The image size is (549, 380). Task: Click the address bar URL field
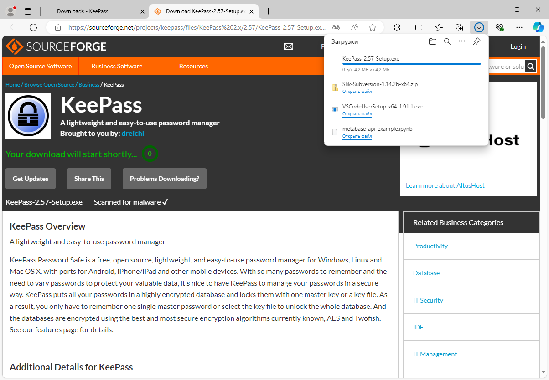197,27
